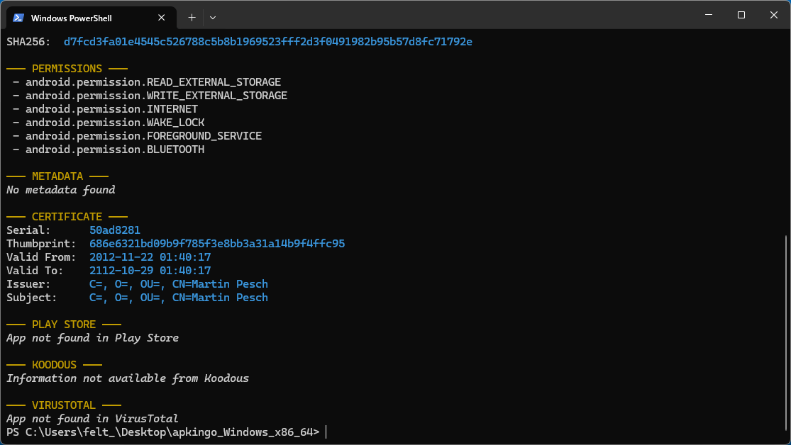The width and height of the screenshot is (791, 445).
Task: Close the terminal window
Action: pyautogui.click(x=774, y=15)
